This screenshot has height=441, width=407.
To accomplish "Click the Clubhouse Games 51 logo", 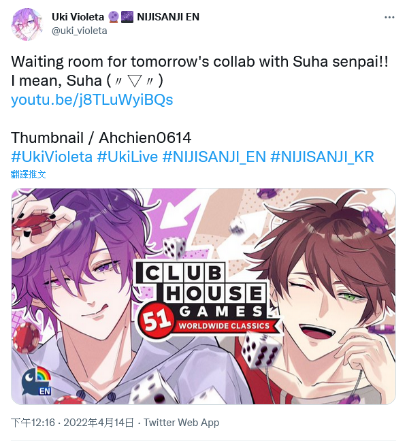I will coord(206,299).
